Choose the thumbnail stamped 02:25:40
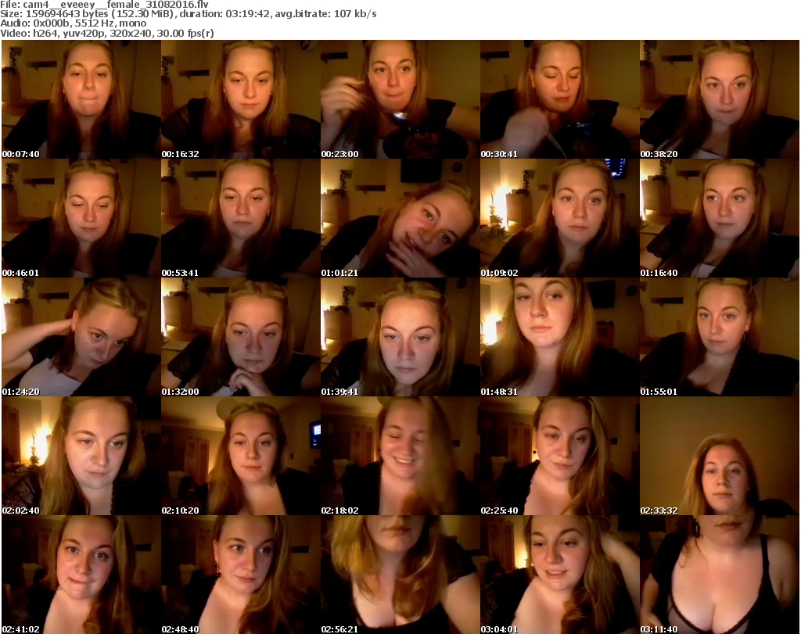Screen dimensions: 801x634 click(x=559, y=457)
